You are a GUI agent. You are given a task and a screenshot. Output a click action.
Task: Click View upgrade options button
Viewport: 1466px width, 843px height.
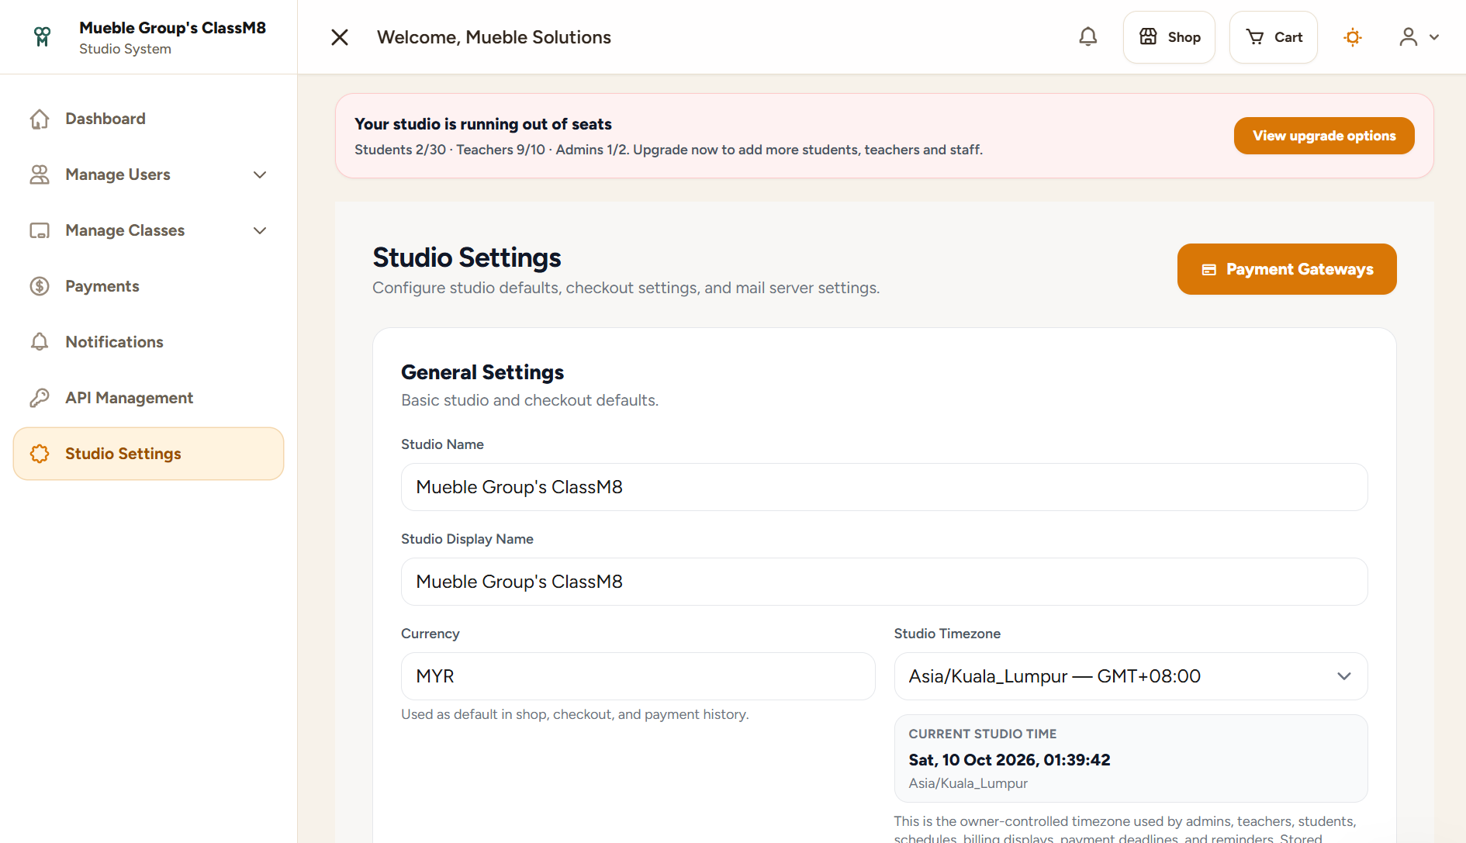(x=1324, y=136)
